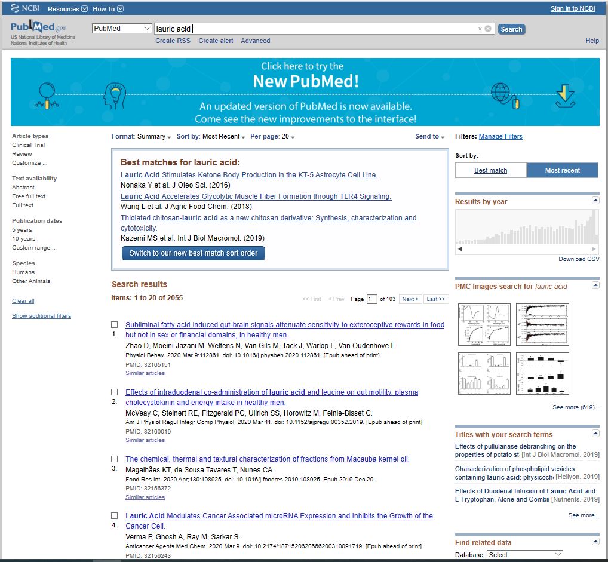Open Customize article types option
This screenshot has width=608, height=562.
29,163
